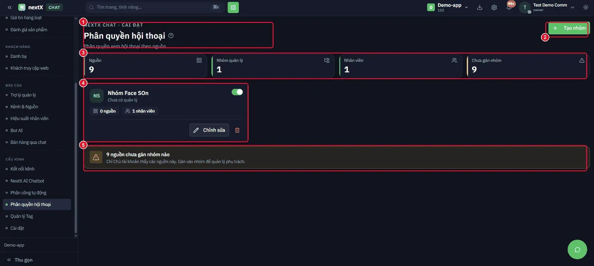Image resolution: width=594 pixels, height=266 pixels.
Task: Click the green apps grid icon
Action: click(x=233, y=7)
